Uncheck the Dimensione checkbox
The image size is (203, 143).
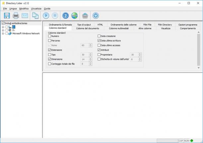click(x=49, y=59)
